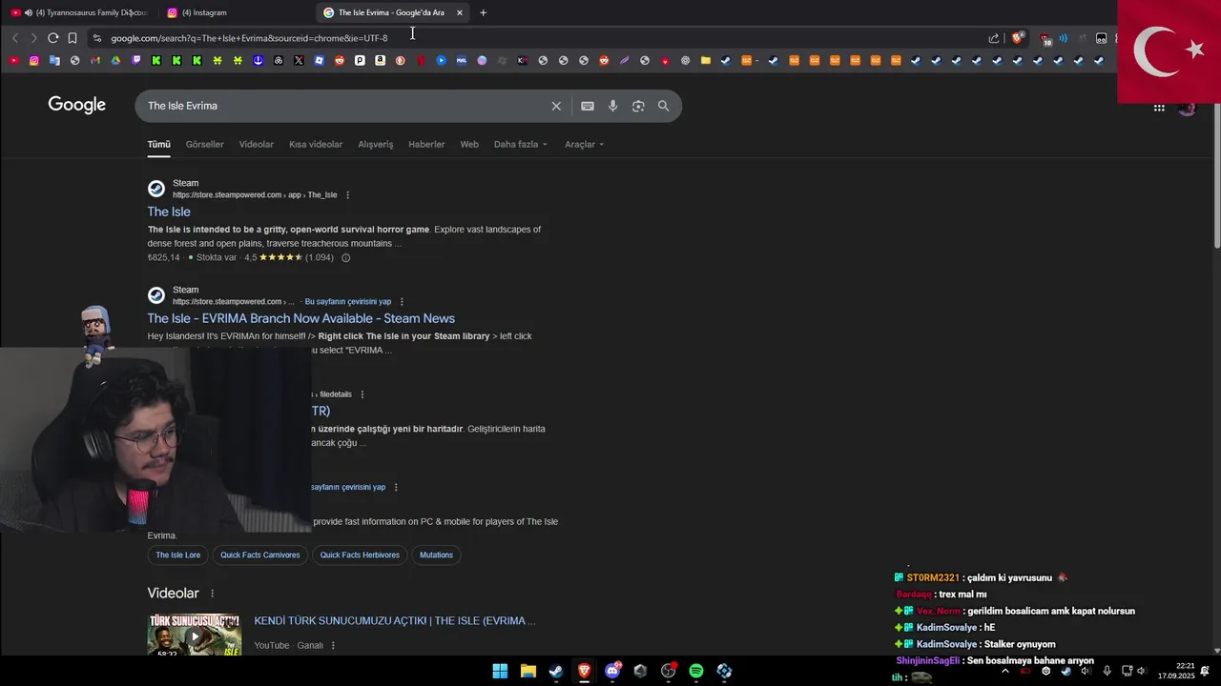Switch to the Haberler tab

pos(426,144)
